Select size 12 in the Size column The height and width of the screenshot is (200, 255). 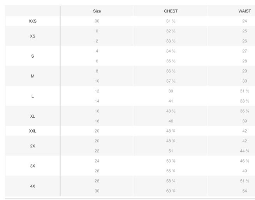pyautogui.click(x=97, y=91)
